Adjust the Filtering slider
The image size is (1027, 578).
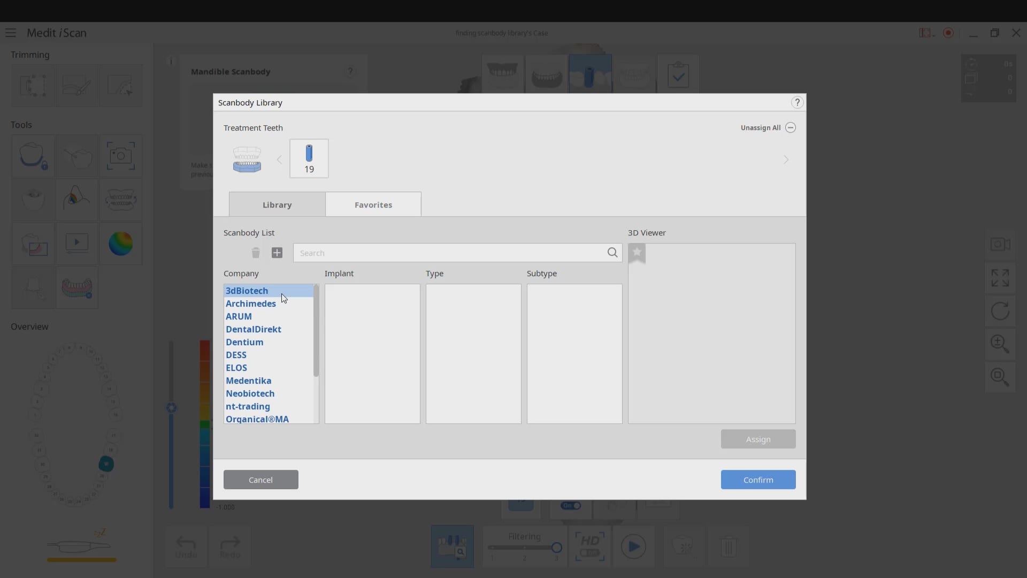coord(524,547)
